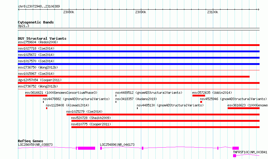Open the esv2736750 (Wong2012b) label
Screen dimensions: 268x159
tap(38, 67)
